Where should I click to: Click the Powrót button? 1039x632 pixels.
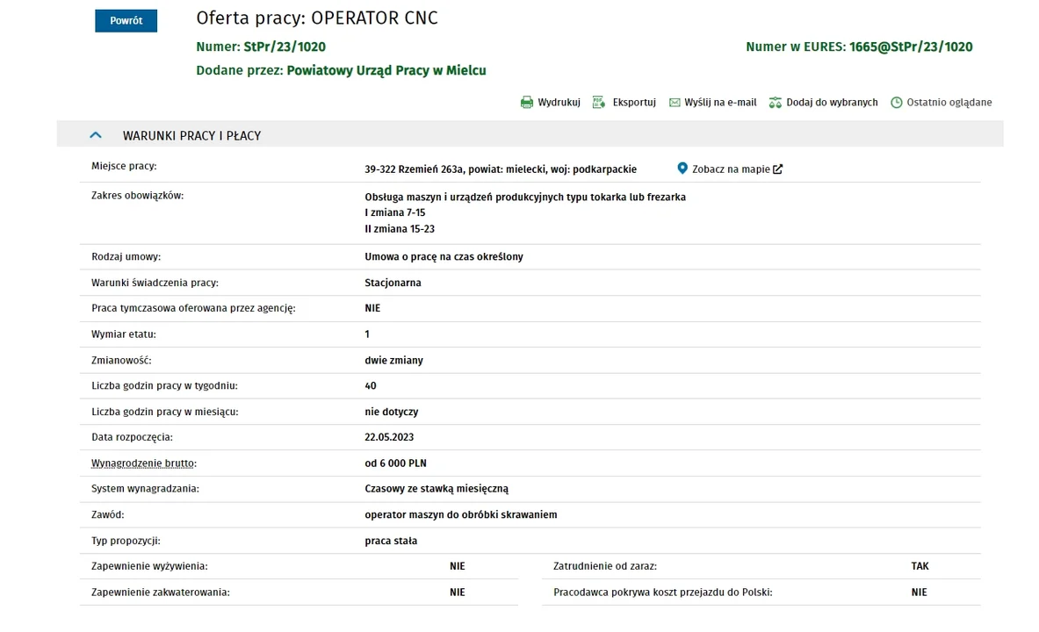pos(126,20)
